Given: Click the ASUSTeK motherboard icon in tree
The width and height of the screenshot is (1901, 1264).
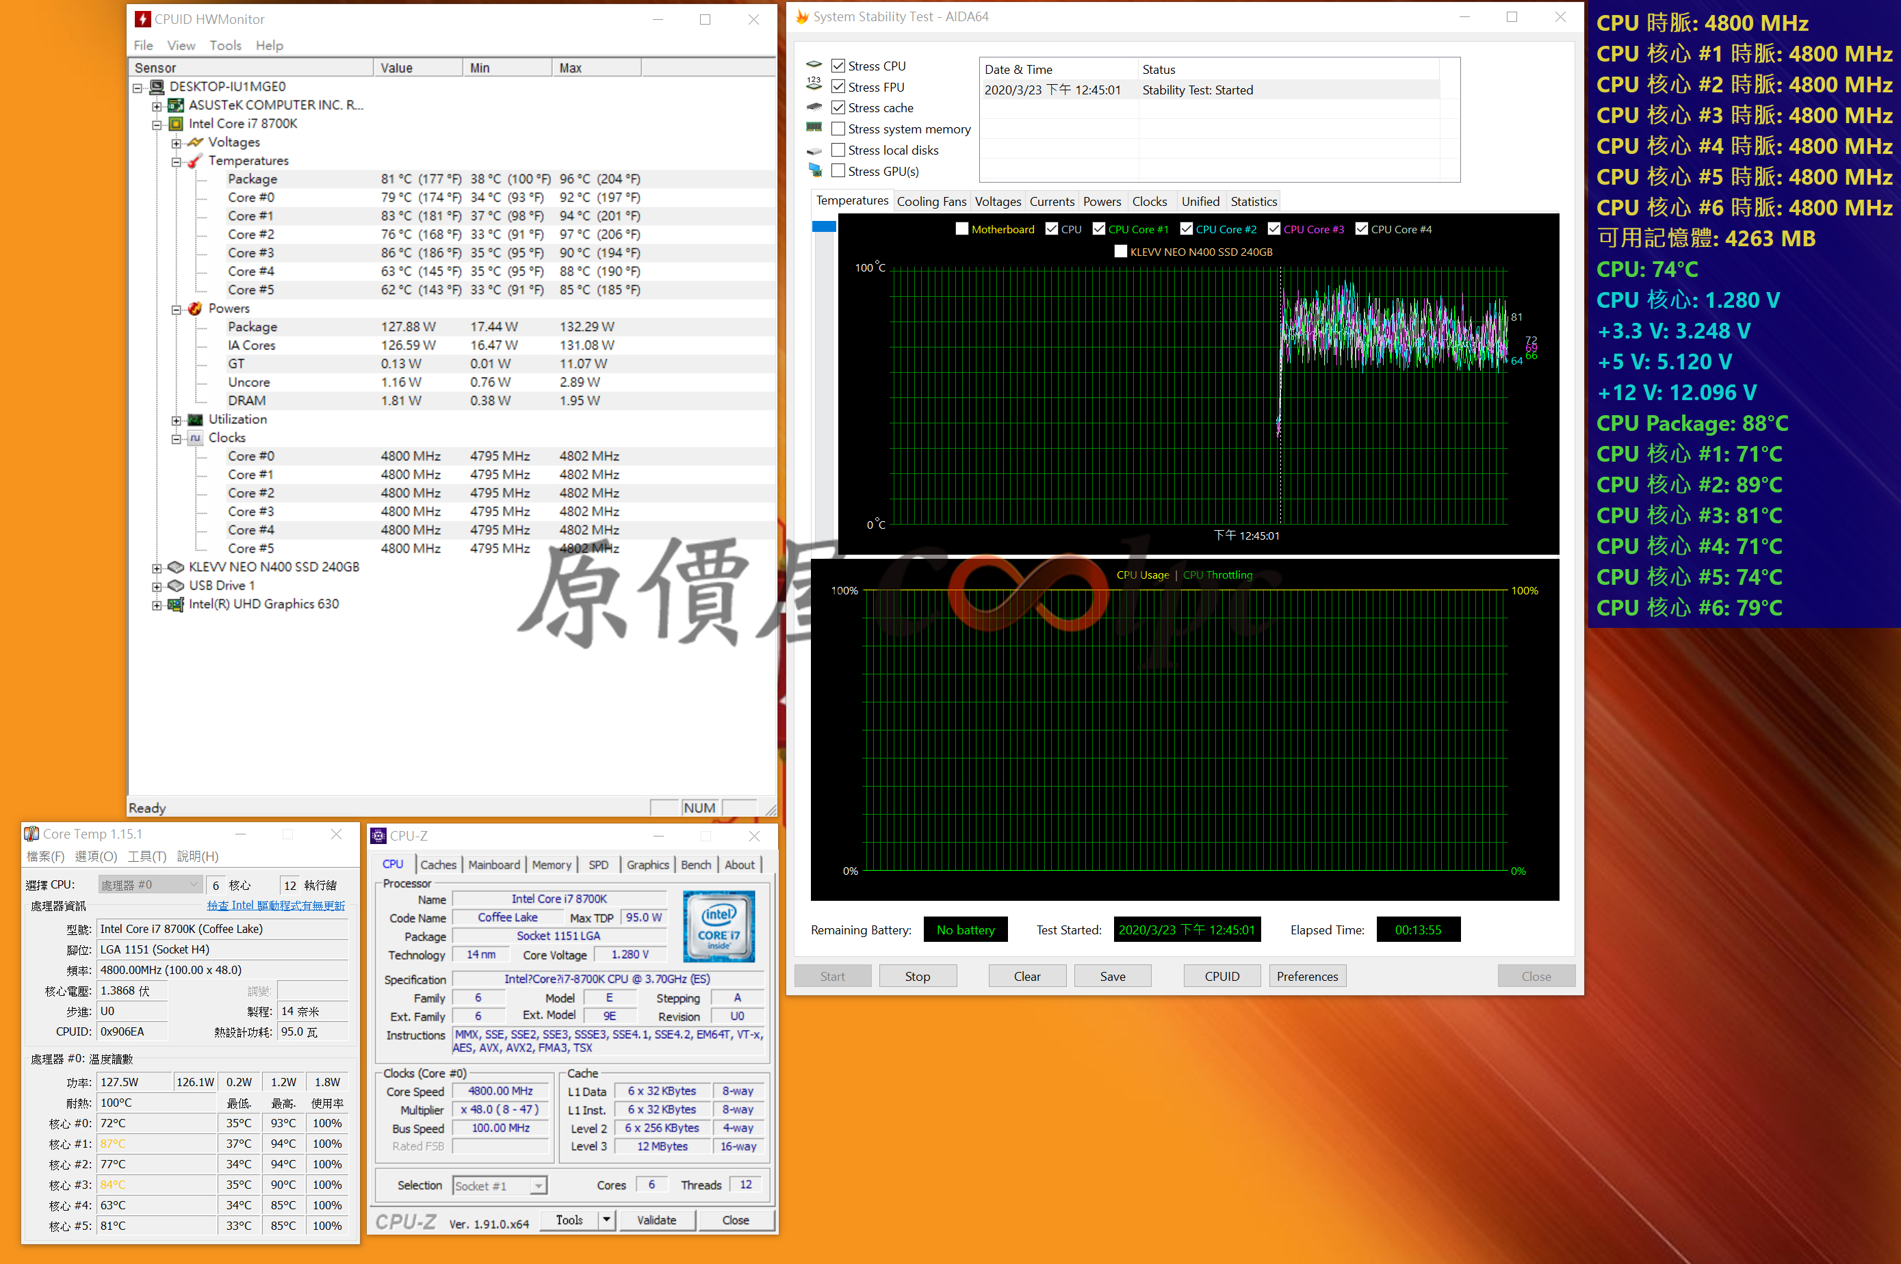Looking at the screenshot, I should (x=176, y=105).
